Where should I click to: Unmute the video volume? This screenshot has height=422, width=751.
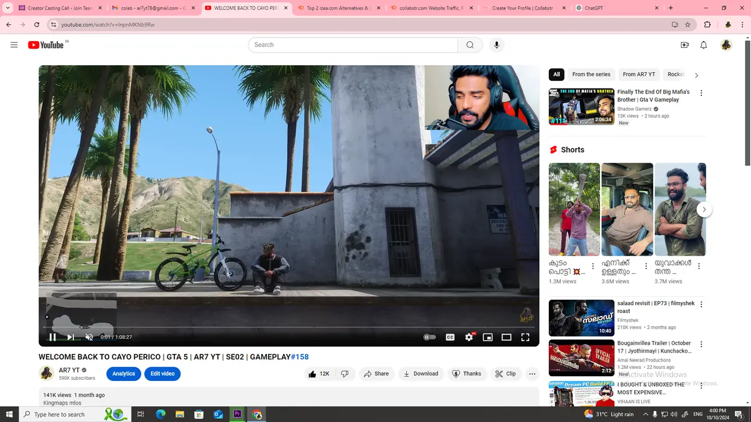point(89,337)
